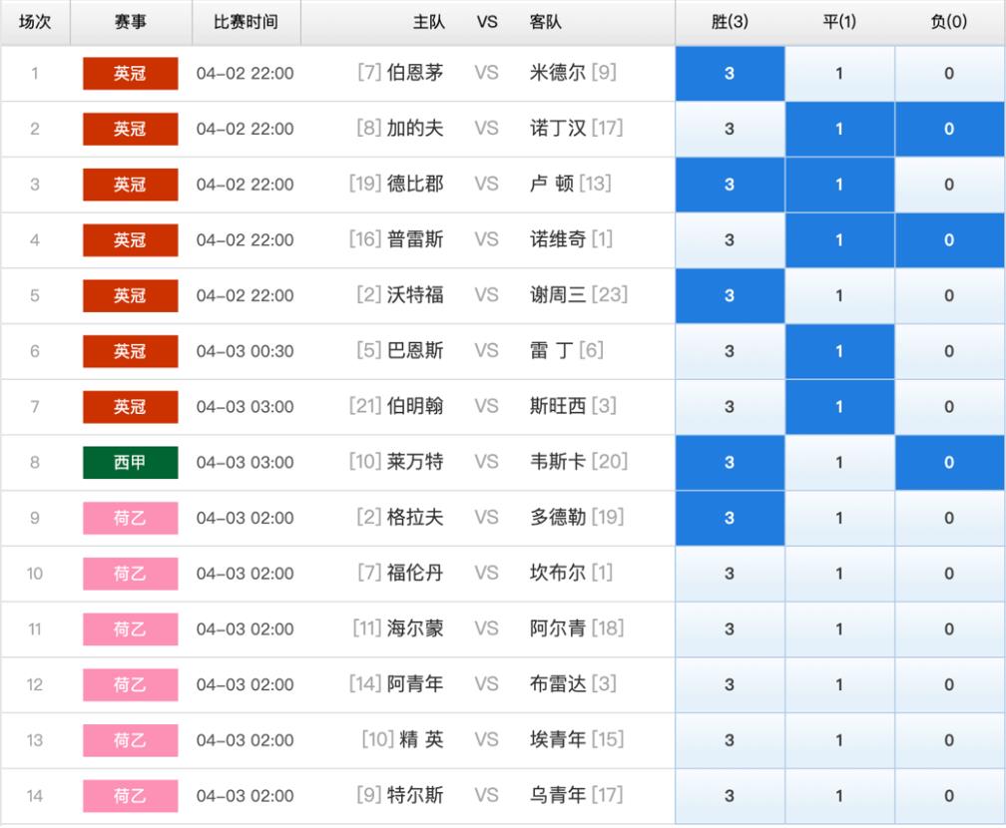Click the 比赛时间 column header

pyautogui.click(x=247, y=22)
